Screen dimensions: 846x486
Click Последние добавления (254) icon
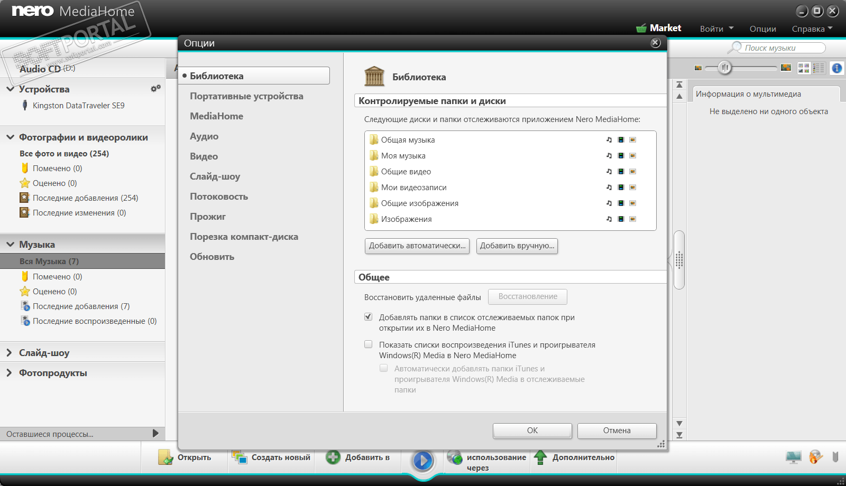[24, 198]
